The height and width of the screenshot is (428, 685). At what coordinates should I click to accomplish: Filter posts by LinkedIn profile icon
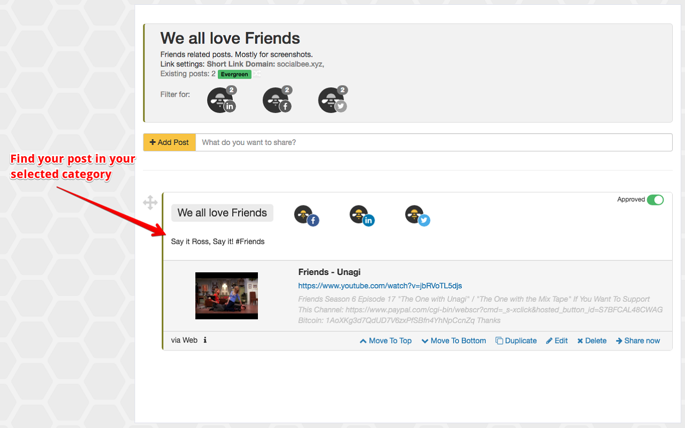220,100
